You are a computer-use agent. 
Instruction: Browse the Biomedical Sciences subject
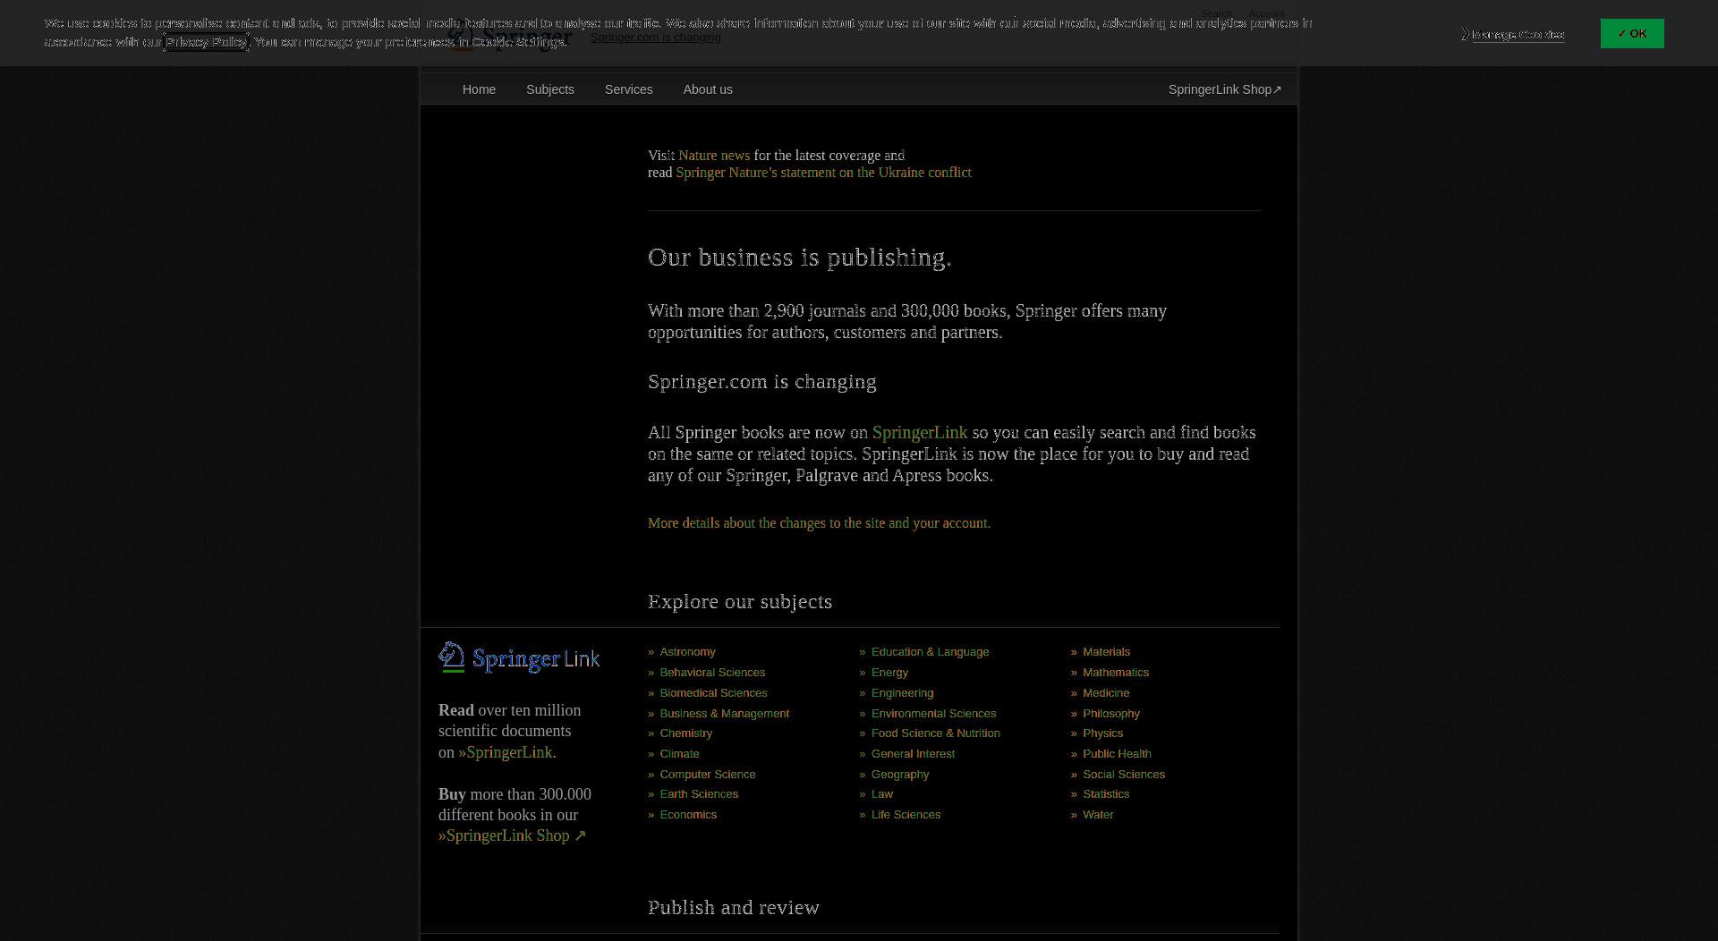[x=713, y=693]
